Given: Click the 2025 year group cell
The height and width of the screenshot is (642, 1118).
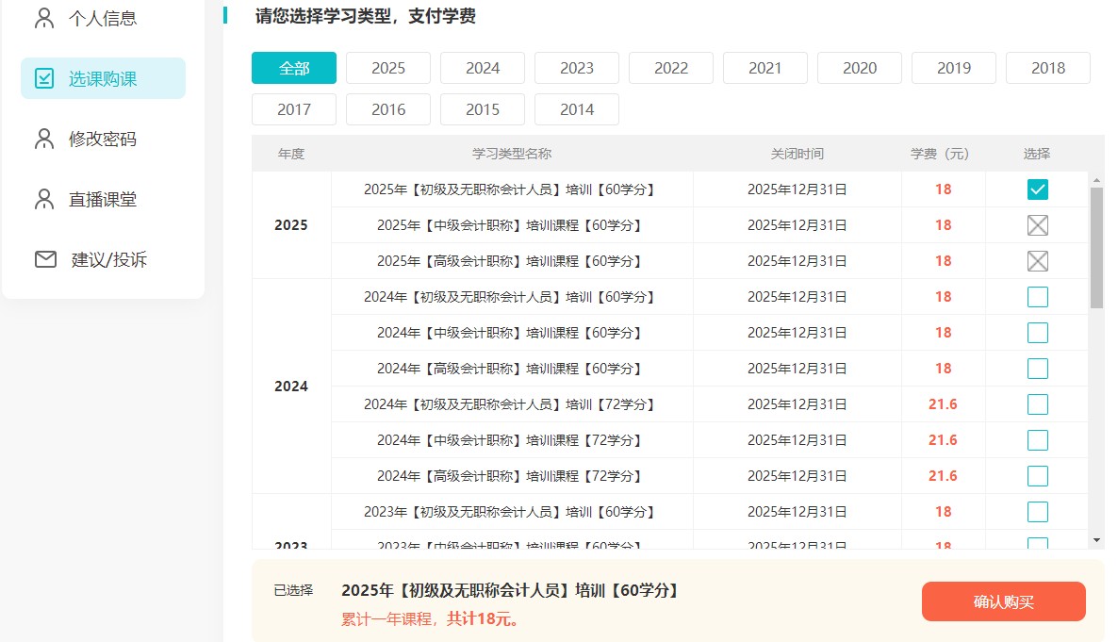Looking at the screenshot, I should [x=291, y=224].
